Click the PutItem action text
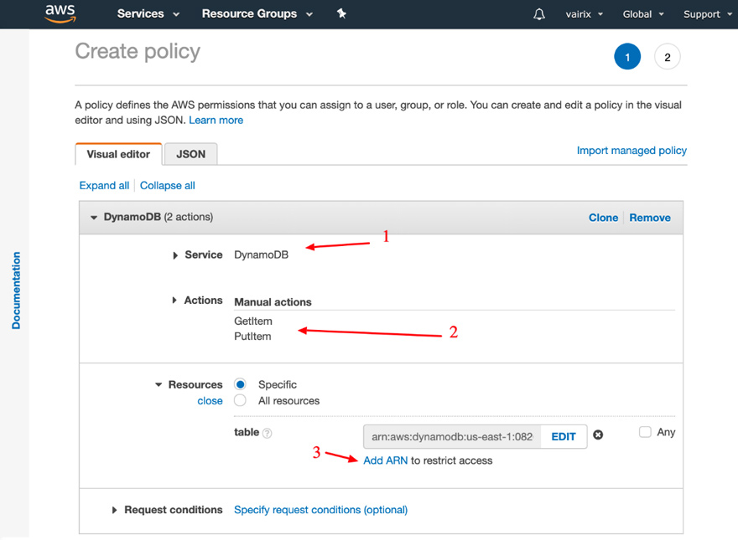Image resolution: width=738 pixels, height=540 pixels. [252, 337]
